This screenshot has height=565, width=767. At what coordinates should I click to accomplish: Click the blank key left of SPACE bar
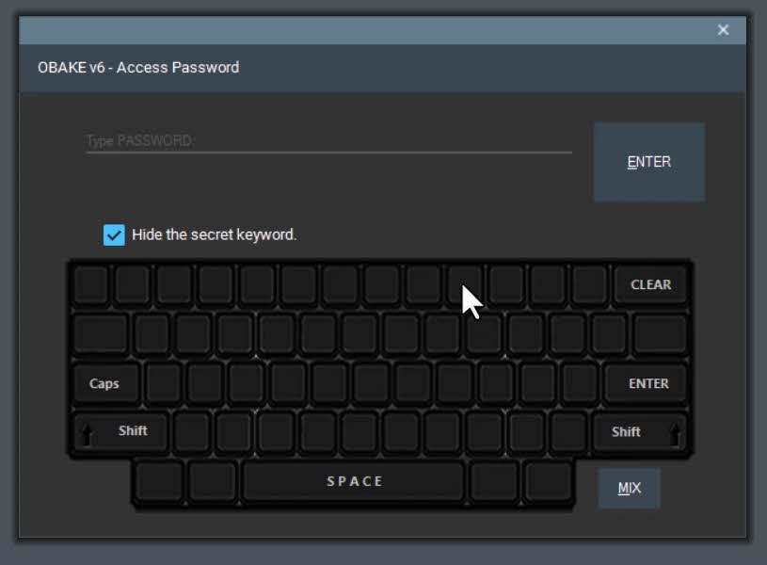213,481
